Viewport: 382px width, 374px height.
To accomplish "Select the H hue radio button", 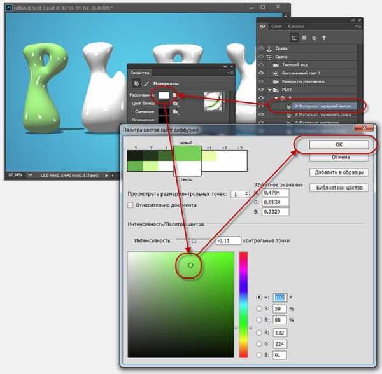I will coord(259,297).
